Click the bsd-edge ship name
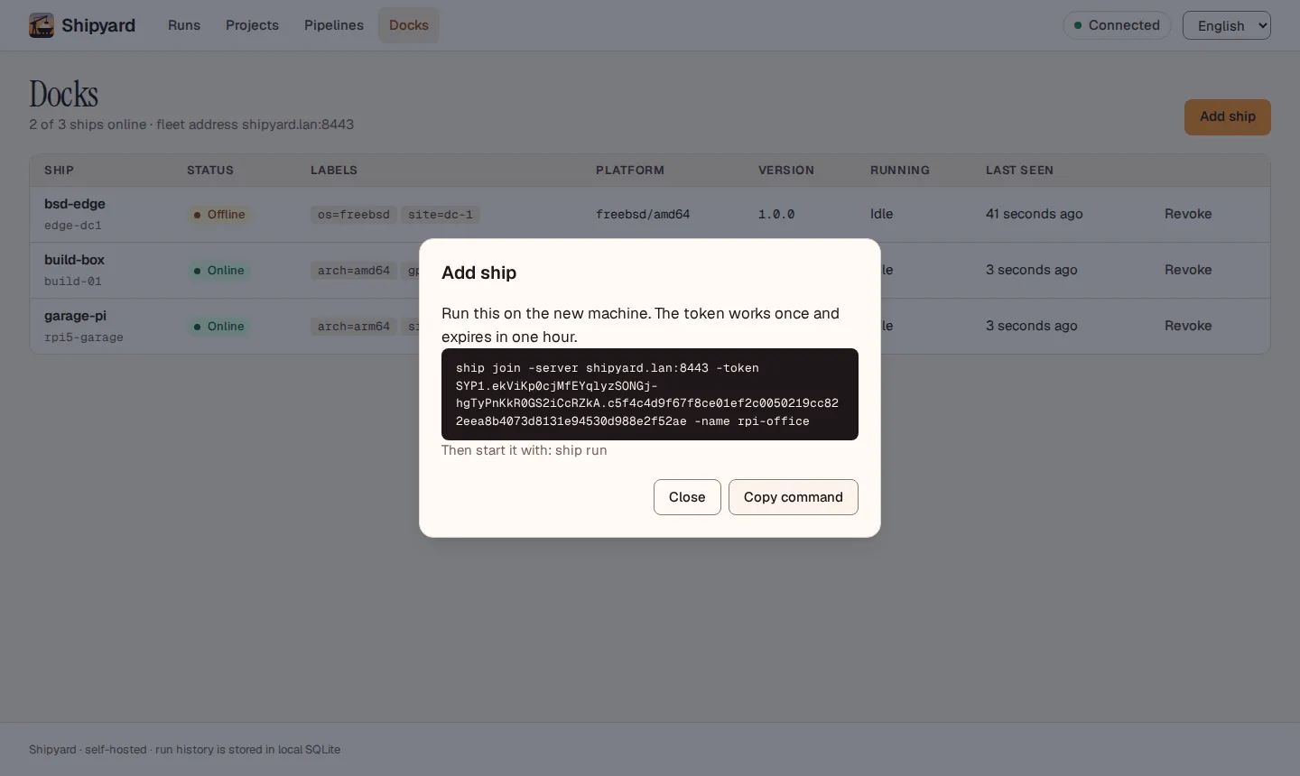 pyautogui.click(x=75, y=204)
